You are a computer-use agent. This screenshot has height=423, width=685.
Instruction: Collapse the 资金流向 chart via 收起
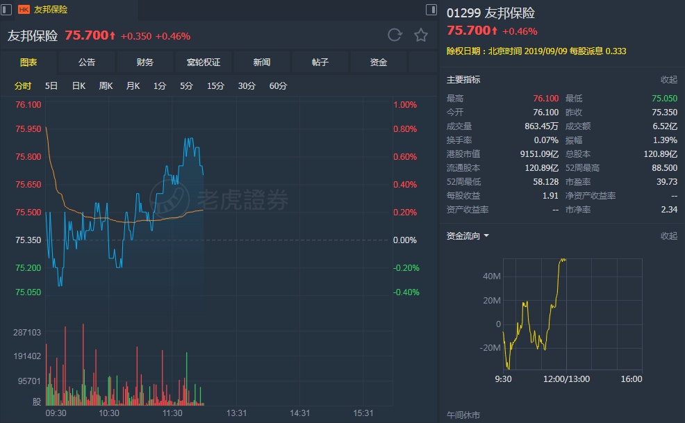tap(668, 236)
